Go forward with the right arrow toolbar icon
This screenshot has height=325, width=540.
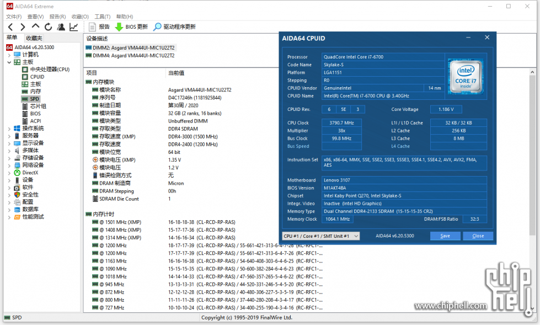pyautogui.click(x=23, y=27)
